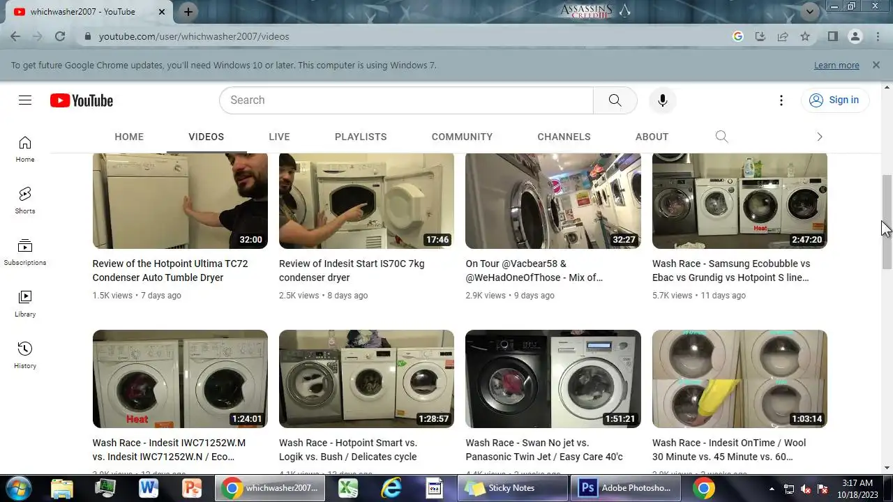Viewport: 893px width, 502px height.
Task: Open the CHANNELS tab
Action: pyautogui.click(x=564, y=137)
